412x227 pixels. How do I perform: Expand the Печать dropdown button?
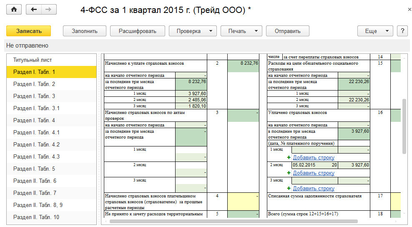(x=241, y=31)
